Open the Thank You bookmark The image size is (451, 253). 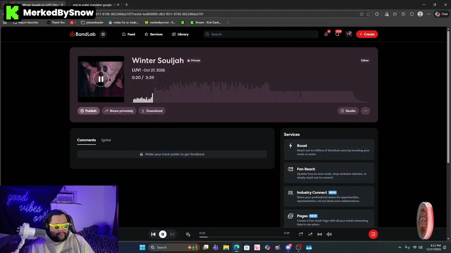[x=56, y=22]
